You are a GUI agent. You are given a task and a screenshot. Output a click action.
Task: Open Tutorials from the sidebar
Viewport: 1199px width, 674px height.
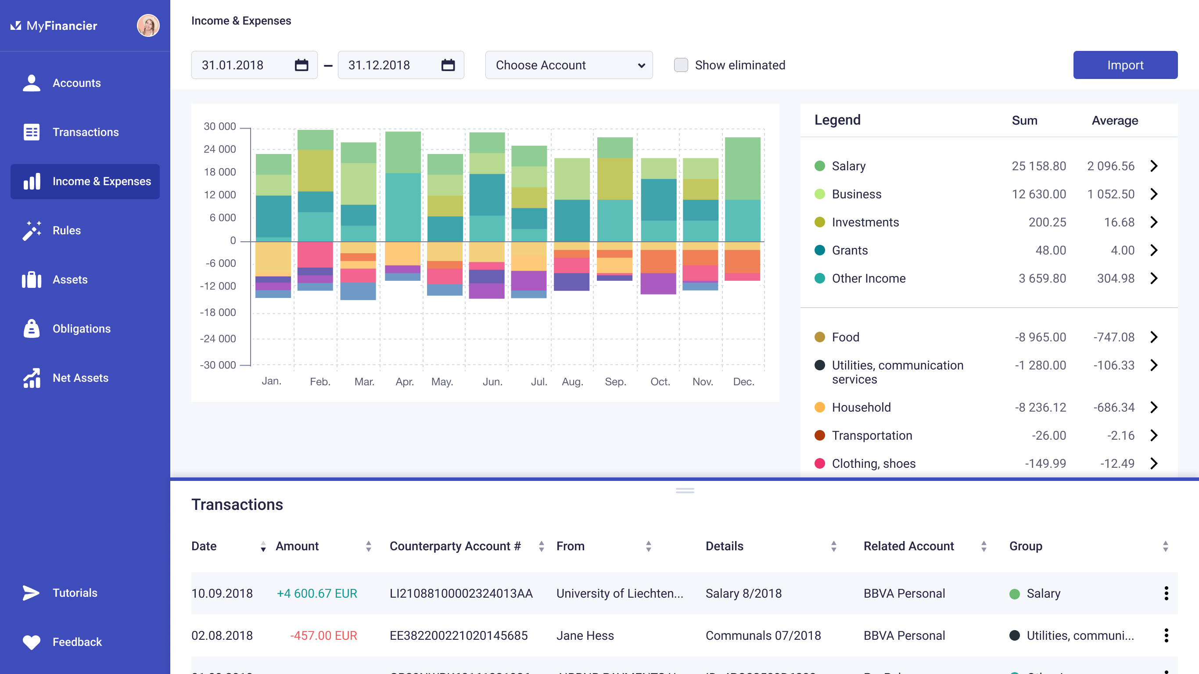coord(75,593)
